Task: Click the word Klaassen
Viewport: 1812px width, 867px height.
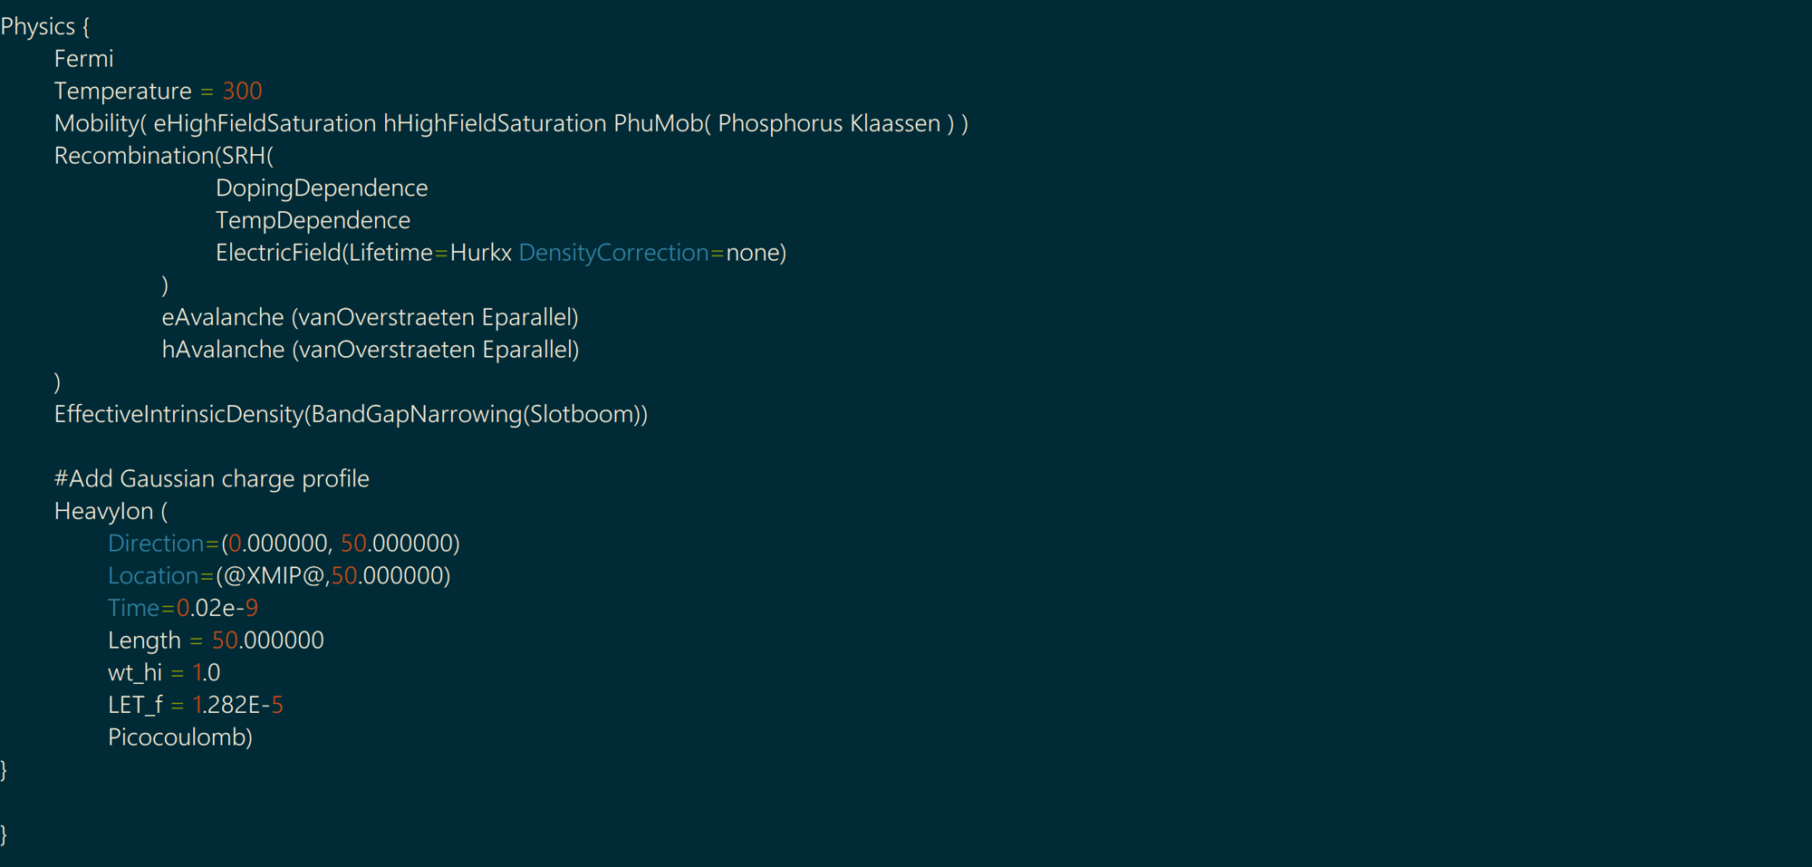Action: pos(895,123)
